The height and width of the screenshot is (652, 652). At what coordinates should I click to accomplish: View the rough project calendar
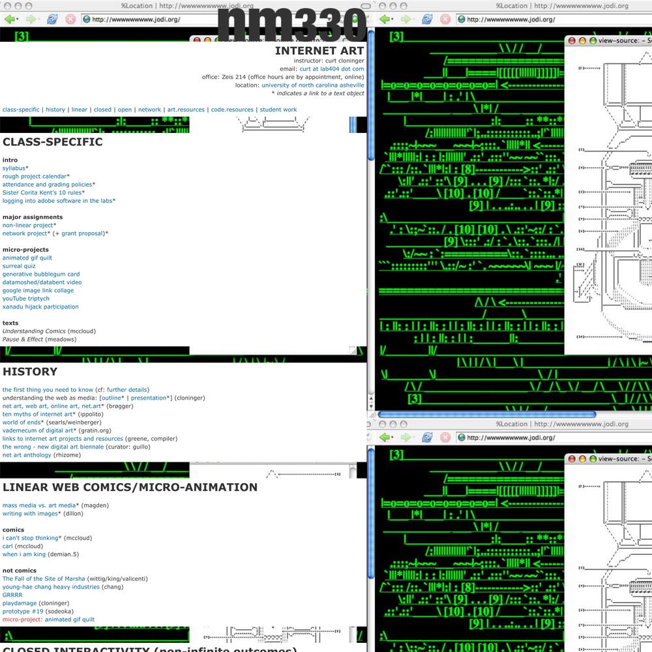tap(36, 176)
